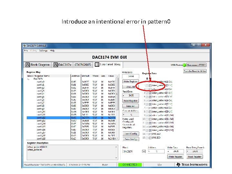Click Transfer Read to Write button
Viewport: 232px width, 174px height.
[195, 71]
